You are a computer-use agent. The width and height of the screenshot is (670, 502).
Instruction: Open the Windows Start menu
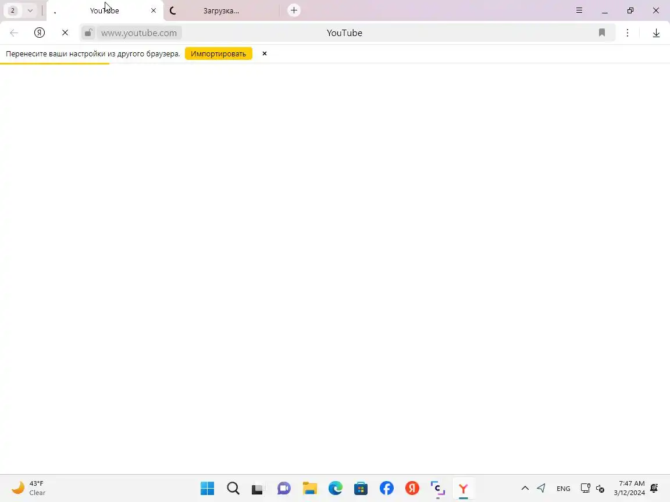pyautogui.click(x=207, y=488)
